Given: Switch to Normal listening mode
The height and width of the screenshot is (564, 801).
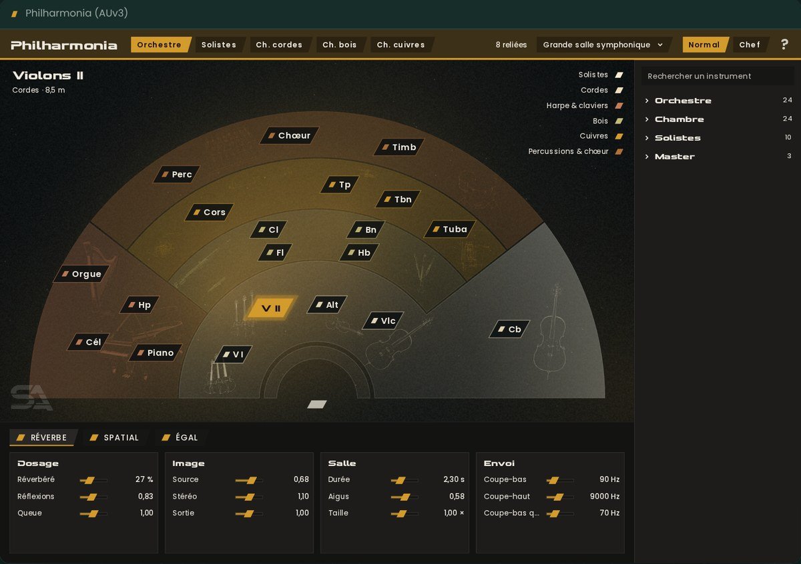Looking at the screenshot, I should click(x=704, y=45).
